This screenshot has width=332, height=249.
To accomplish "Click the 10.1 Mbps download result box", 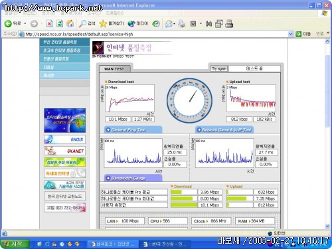I will (x=118, y=119).
